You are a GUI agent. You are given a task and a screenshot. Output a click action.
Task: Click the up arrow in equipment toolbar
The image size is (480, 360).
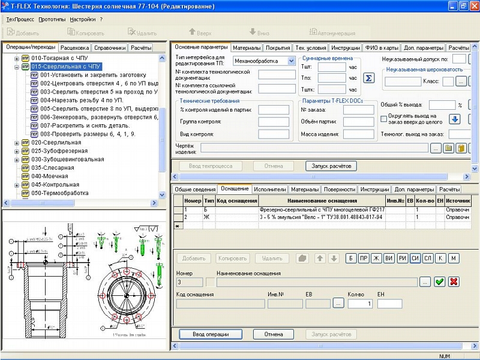(x=320, y=259)
